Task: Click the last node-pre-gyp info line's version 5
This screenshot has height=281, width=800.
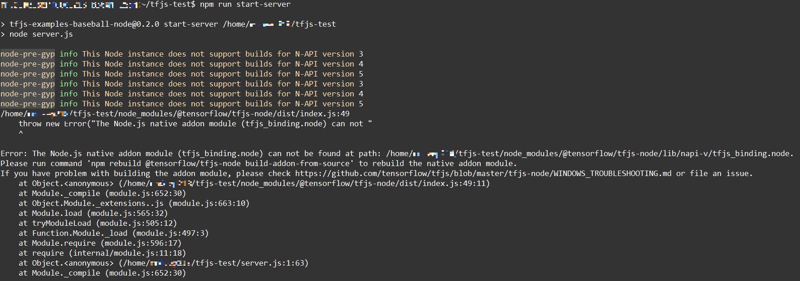Action: [343, 104]
